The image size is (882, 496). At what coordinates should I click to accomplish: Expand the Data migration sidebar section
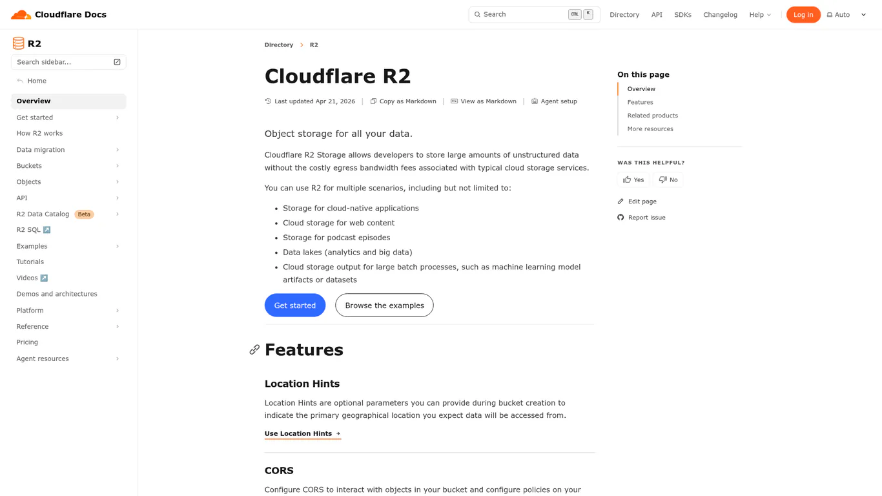pyautogui.click(x=118, y=150)
